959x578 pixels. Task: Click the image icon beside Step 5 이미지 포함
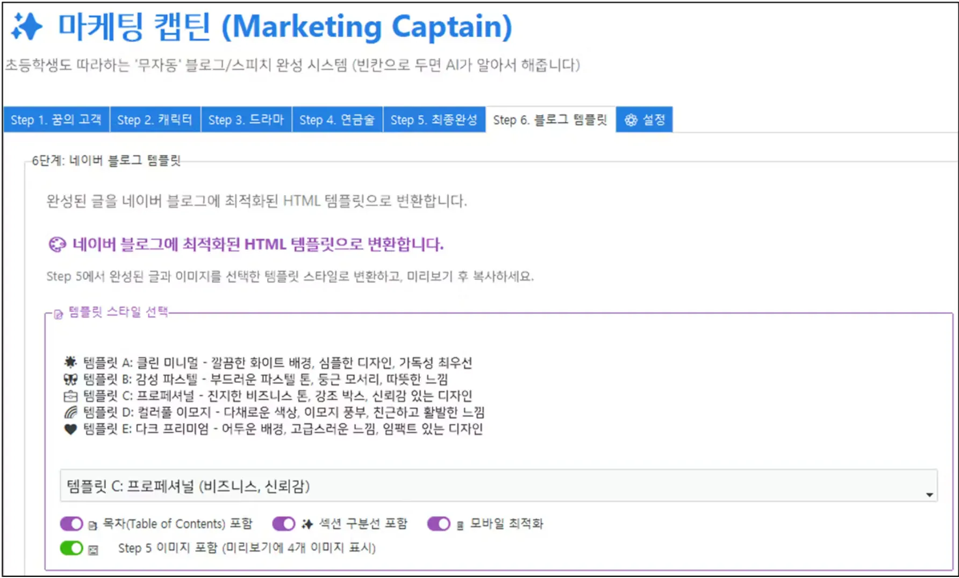[94, 549]
